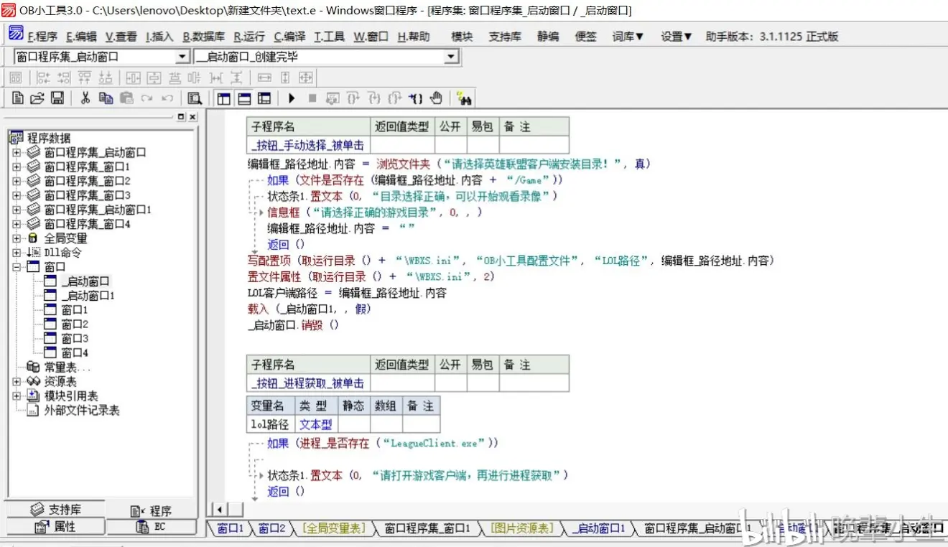Click the 便签 helper button
Viewport: 948px width, 547px height.
586,37
